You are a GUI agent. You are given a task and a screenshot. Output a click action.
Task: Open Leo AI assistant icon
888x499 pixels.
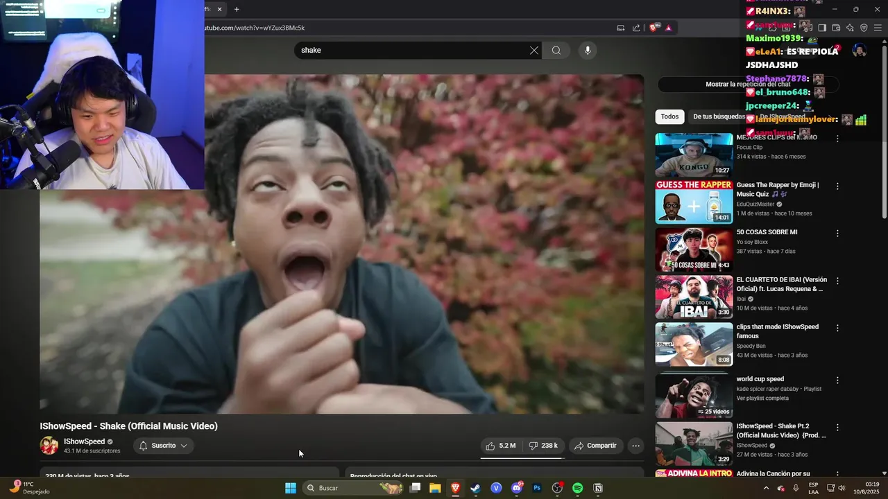pyautogui.click(x=850, y=28)
